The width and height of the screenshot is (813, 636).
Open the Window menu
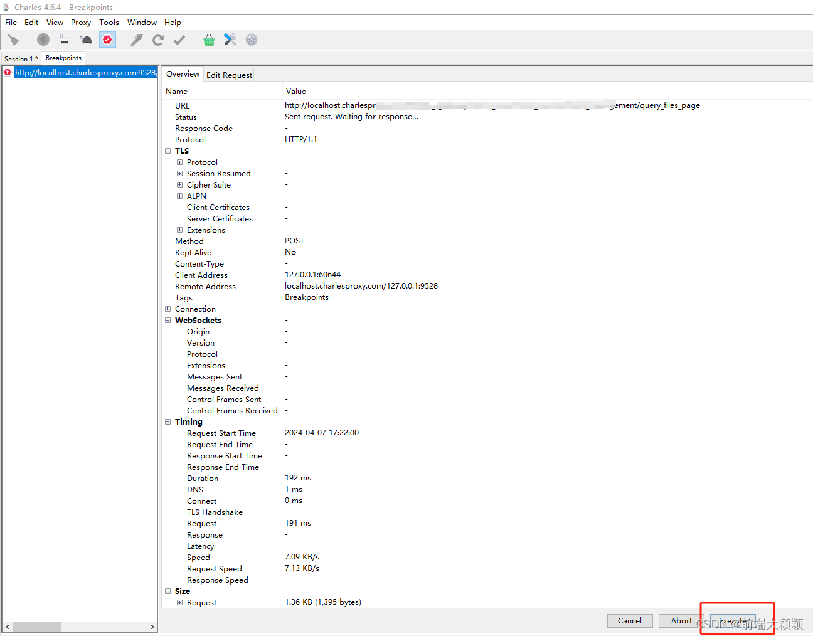[142, 23]
